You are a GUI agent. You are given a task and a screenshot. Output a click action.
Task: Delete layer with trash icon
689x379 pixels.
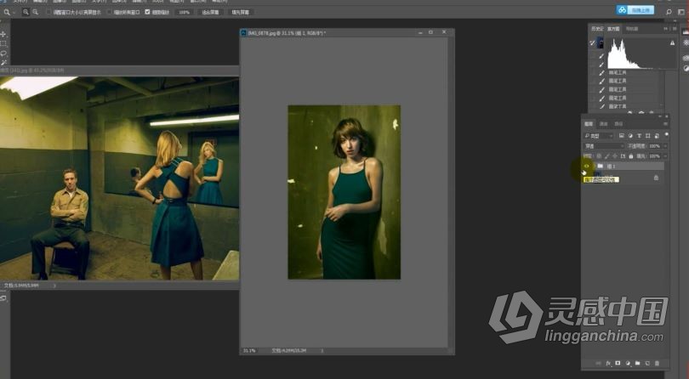658,363
